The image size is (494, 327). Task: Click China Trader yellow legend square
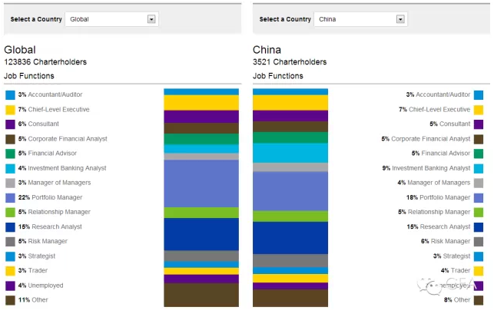pyautogui.click(x=479, y=271)
